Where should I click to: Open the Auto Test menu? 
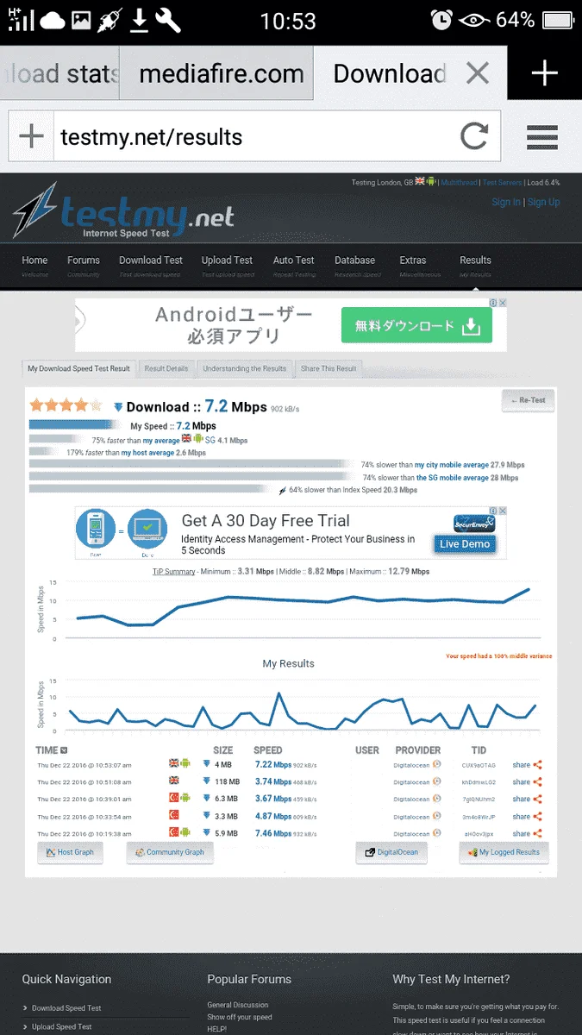[294, 260]
